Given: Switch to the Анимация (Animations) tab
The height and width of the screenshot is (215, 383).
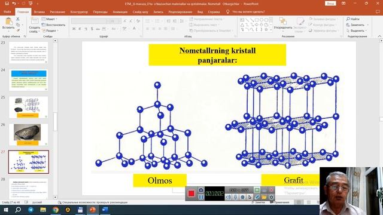Looking at the screenshot, I should tap(120, 12).
